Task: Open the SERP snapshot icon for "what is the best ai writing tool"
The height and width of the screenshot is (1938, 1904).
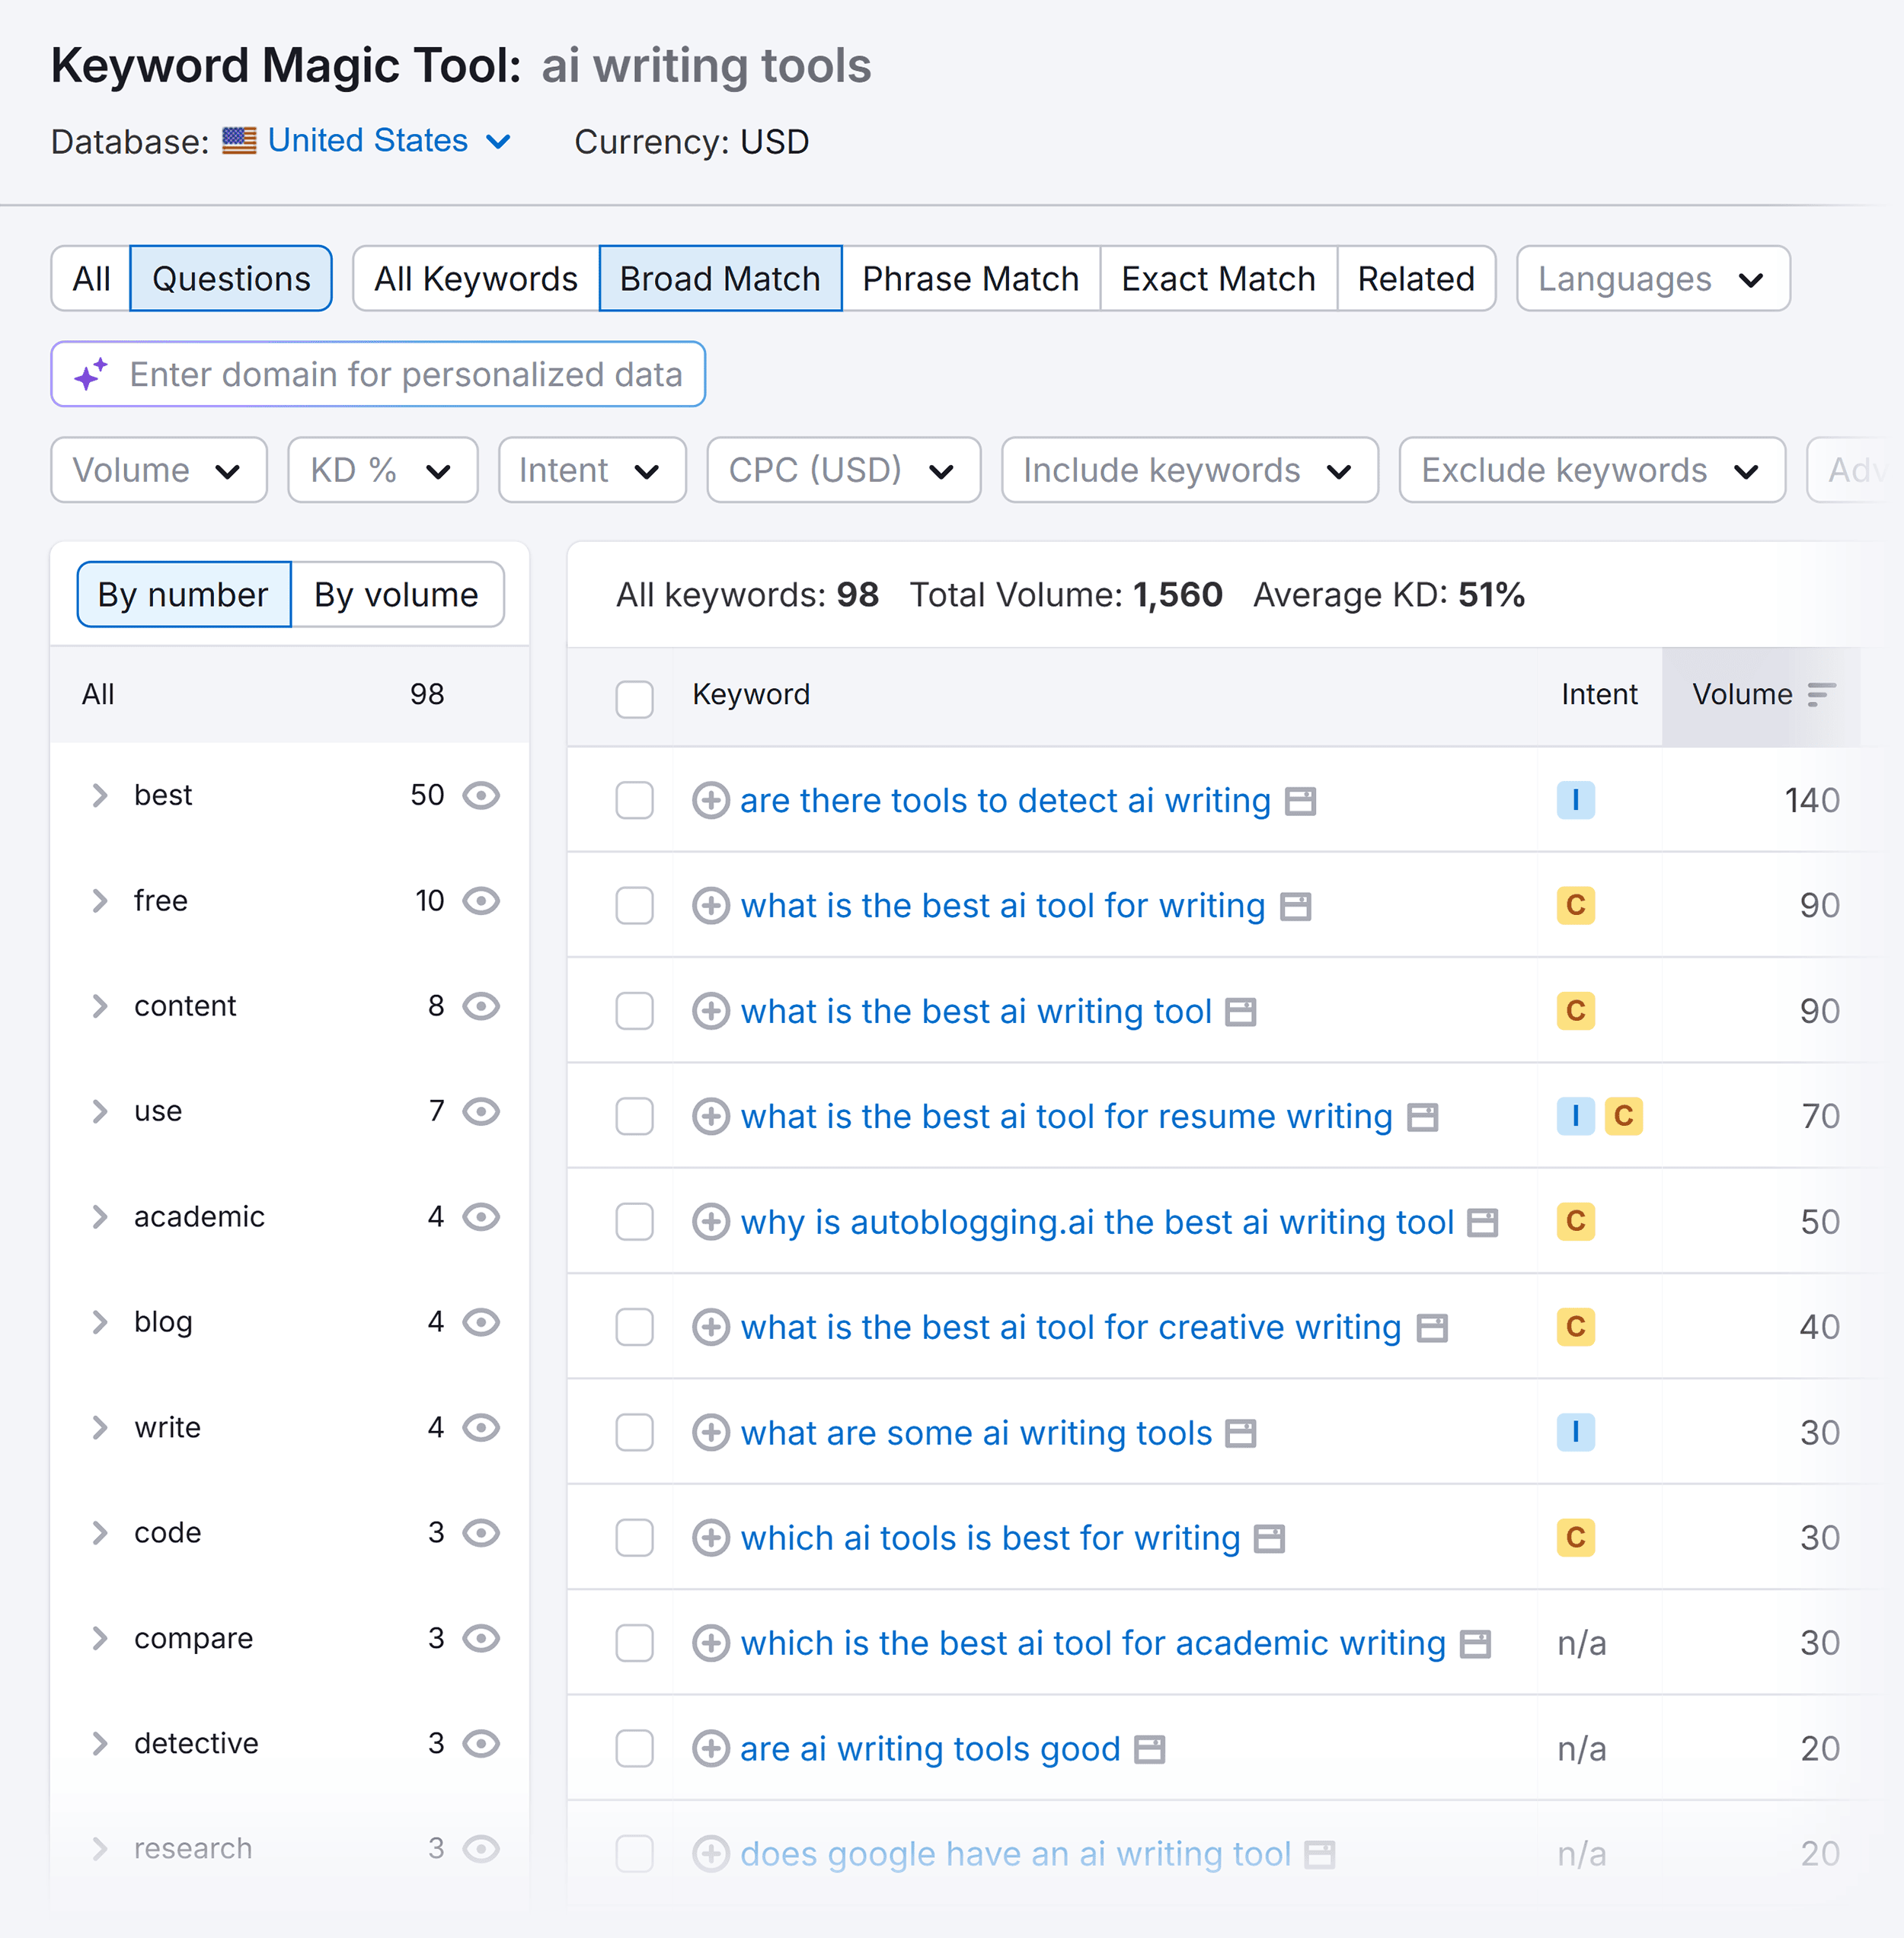Action: [1240, 1012]
